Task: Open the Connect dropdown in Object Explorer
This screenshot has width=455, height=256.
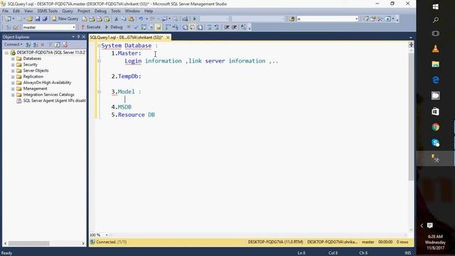Action: coord(14,44)
